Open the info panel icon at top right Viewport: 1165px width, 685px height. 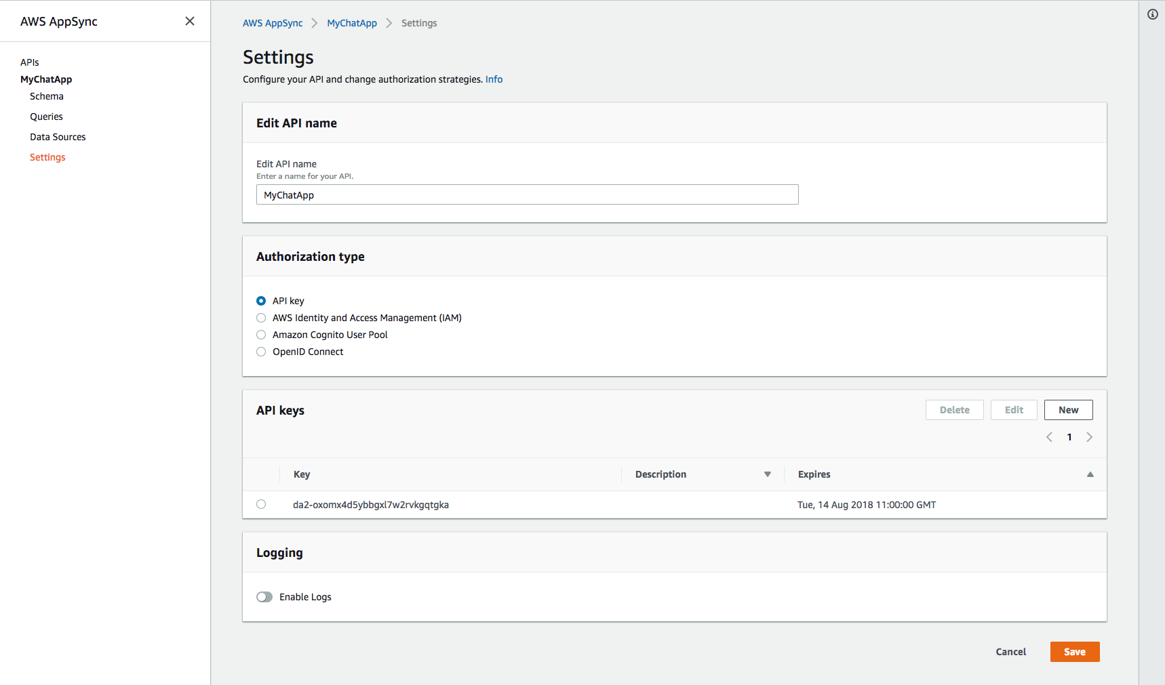[1153, 14]
